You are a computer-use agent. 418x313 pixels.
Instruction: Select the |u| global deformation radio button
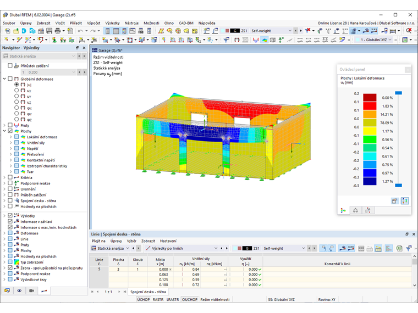16,85
